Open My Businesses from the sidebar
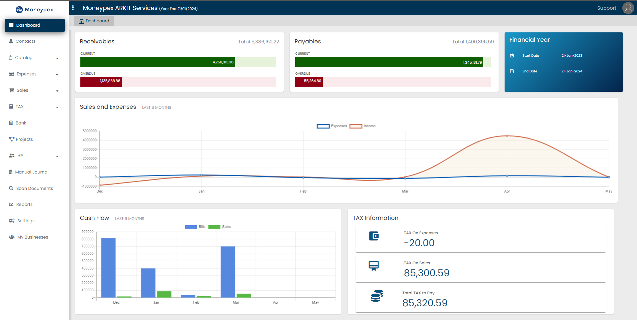 [x=32, y=237]
